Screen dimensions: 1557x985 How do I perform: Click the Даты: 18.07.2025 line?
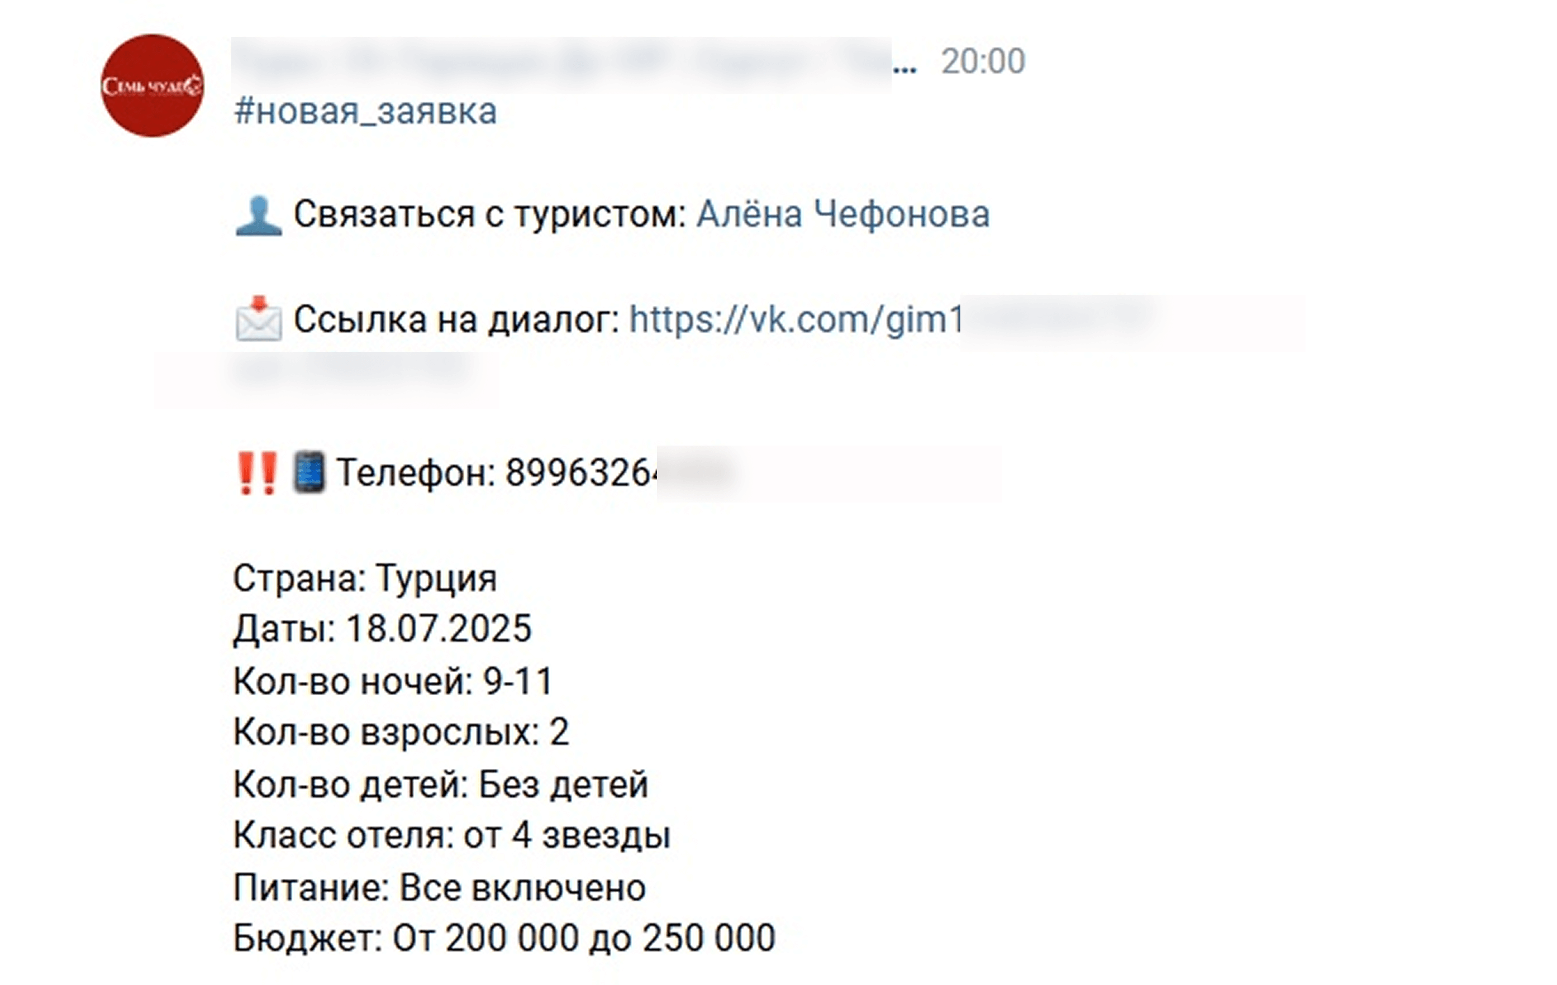382,629
